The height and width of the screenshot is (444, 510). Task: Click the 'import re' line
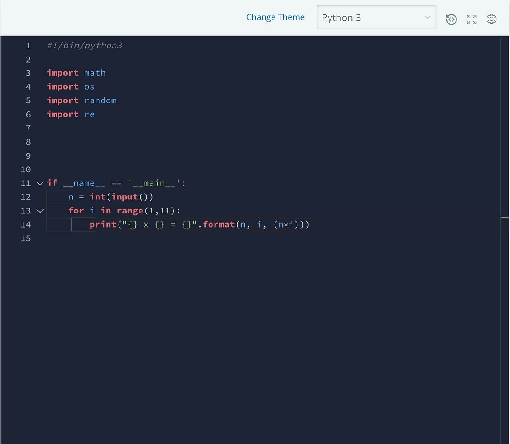[x=71, y=114]
